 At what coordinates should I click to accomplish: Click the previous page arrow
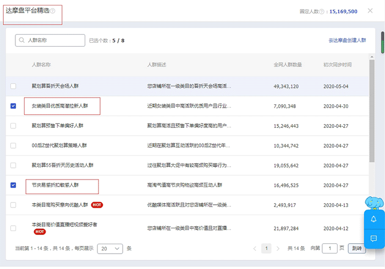pyautogui.click(x=255, y=249)
